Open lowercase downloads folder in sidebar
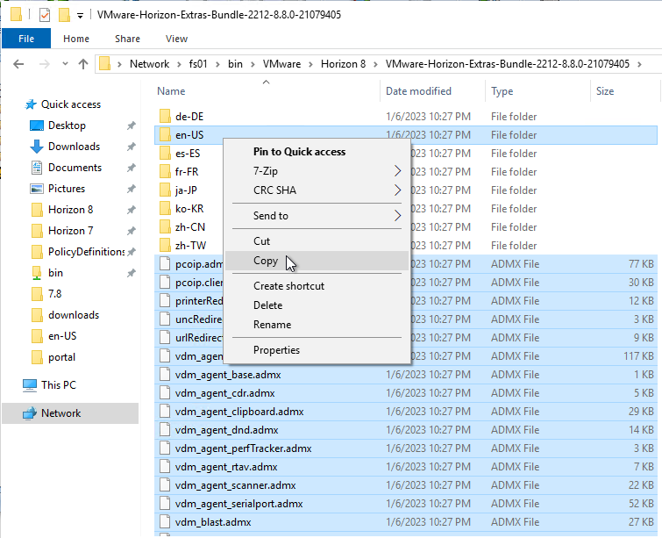The width and height of the screenshot is (662, 538). [74, 315]
